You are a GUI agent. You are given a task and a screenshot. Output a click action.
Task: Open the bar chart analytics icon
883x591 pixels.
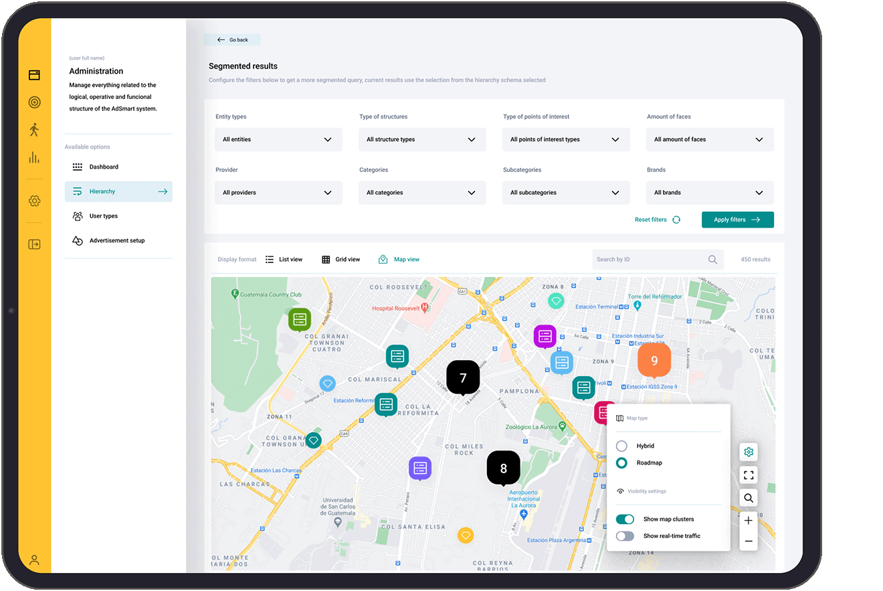click(x=34, y=158)
